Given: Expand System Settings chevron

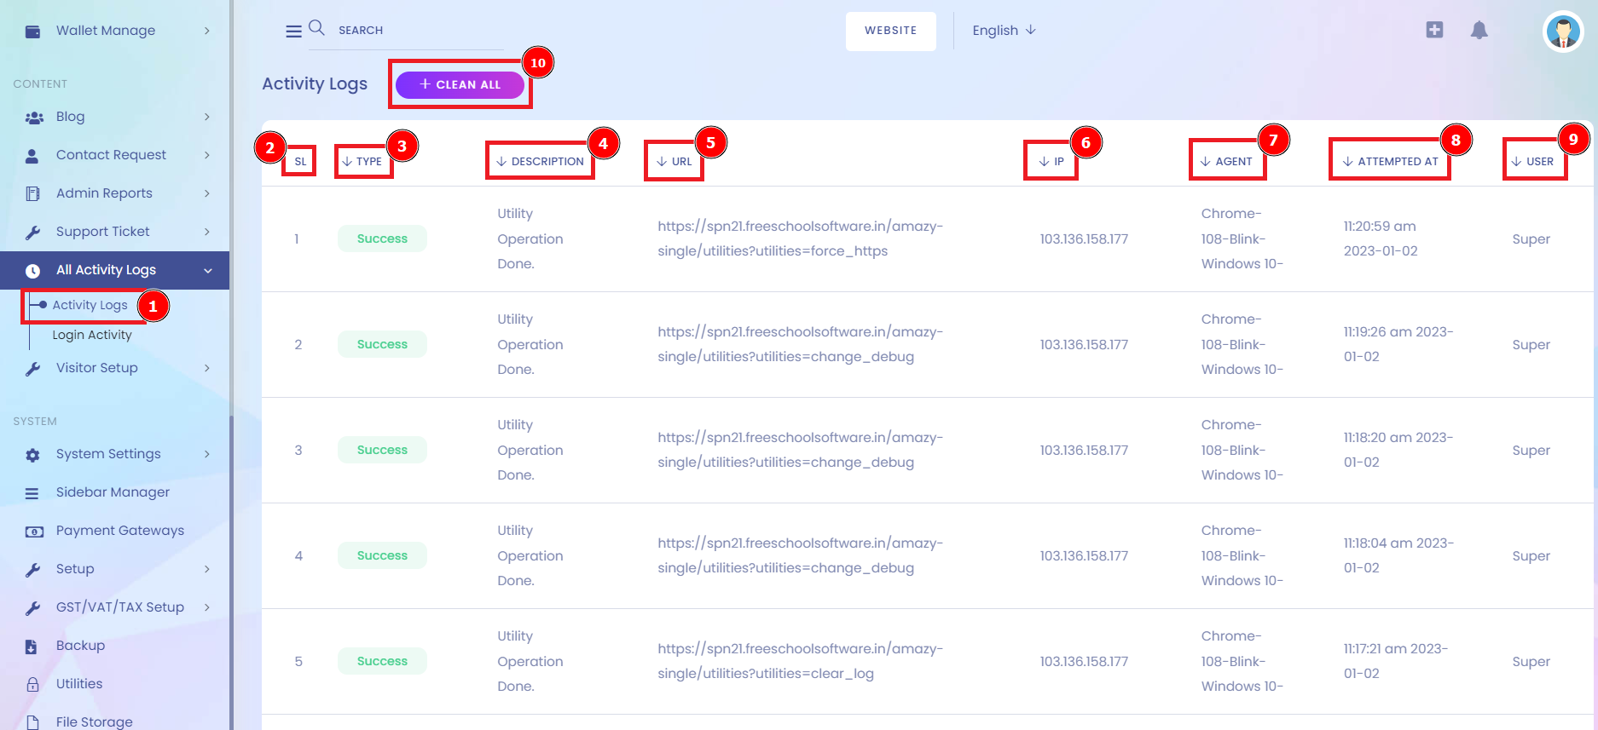Looking at the screenshot, I should click(x=206, y=454).
